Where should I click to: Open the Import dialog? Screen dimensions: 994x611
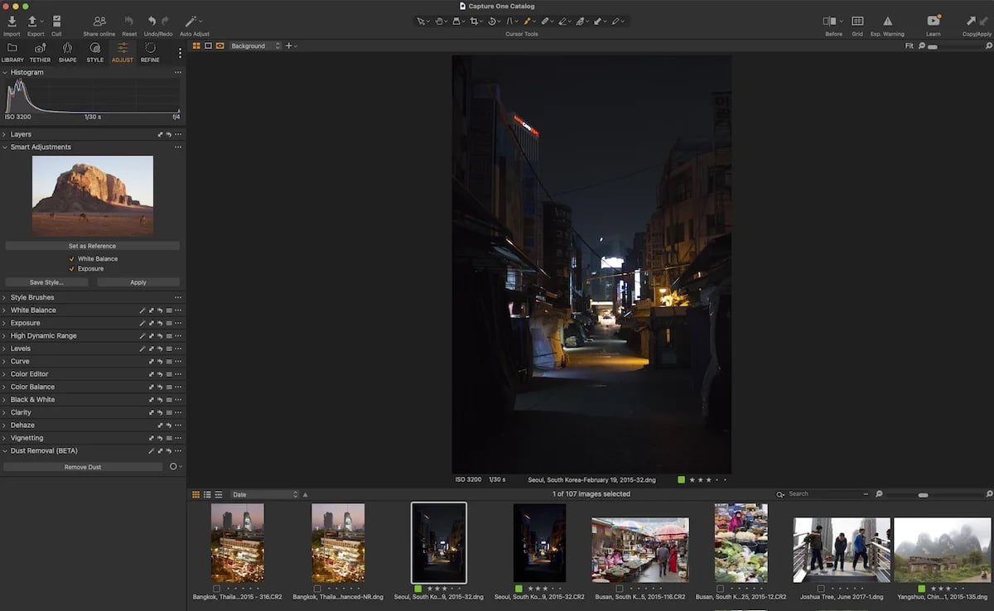[x=11, y=21]
